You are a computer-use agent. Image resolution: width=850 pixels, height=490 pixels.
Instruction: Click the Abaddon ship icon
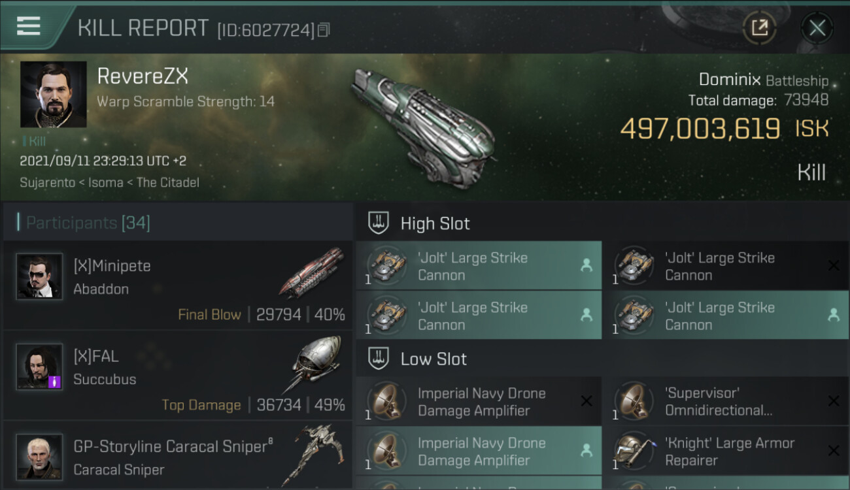click(311, 272)
